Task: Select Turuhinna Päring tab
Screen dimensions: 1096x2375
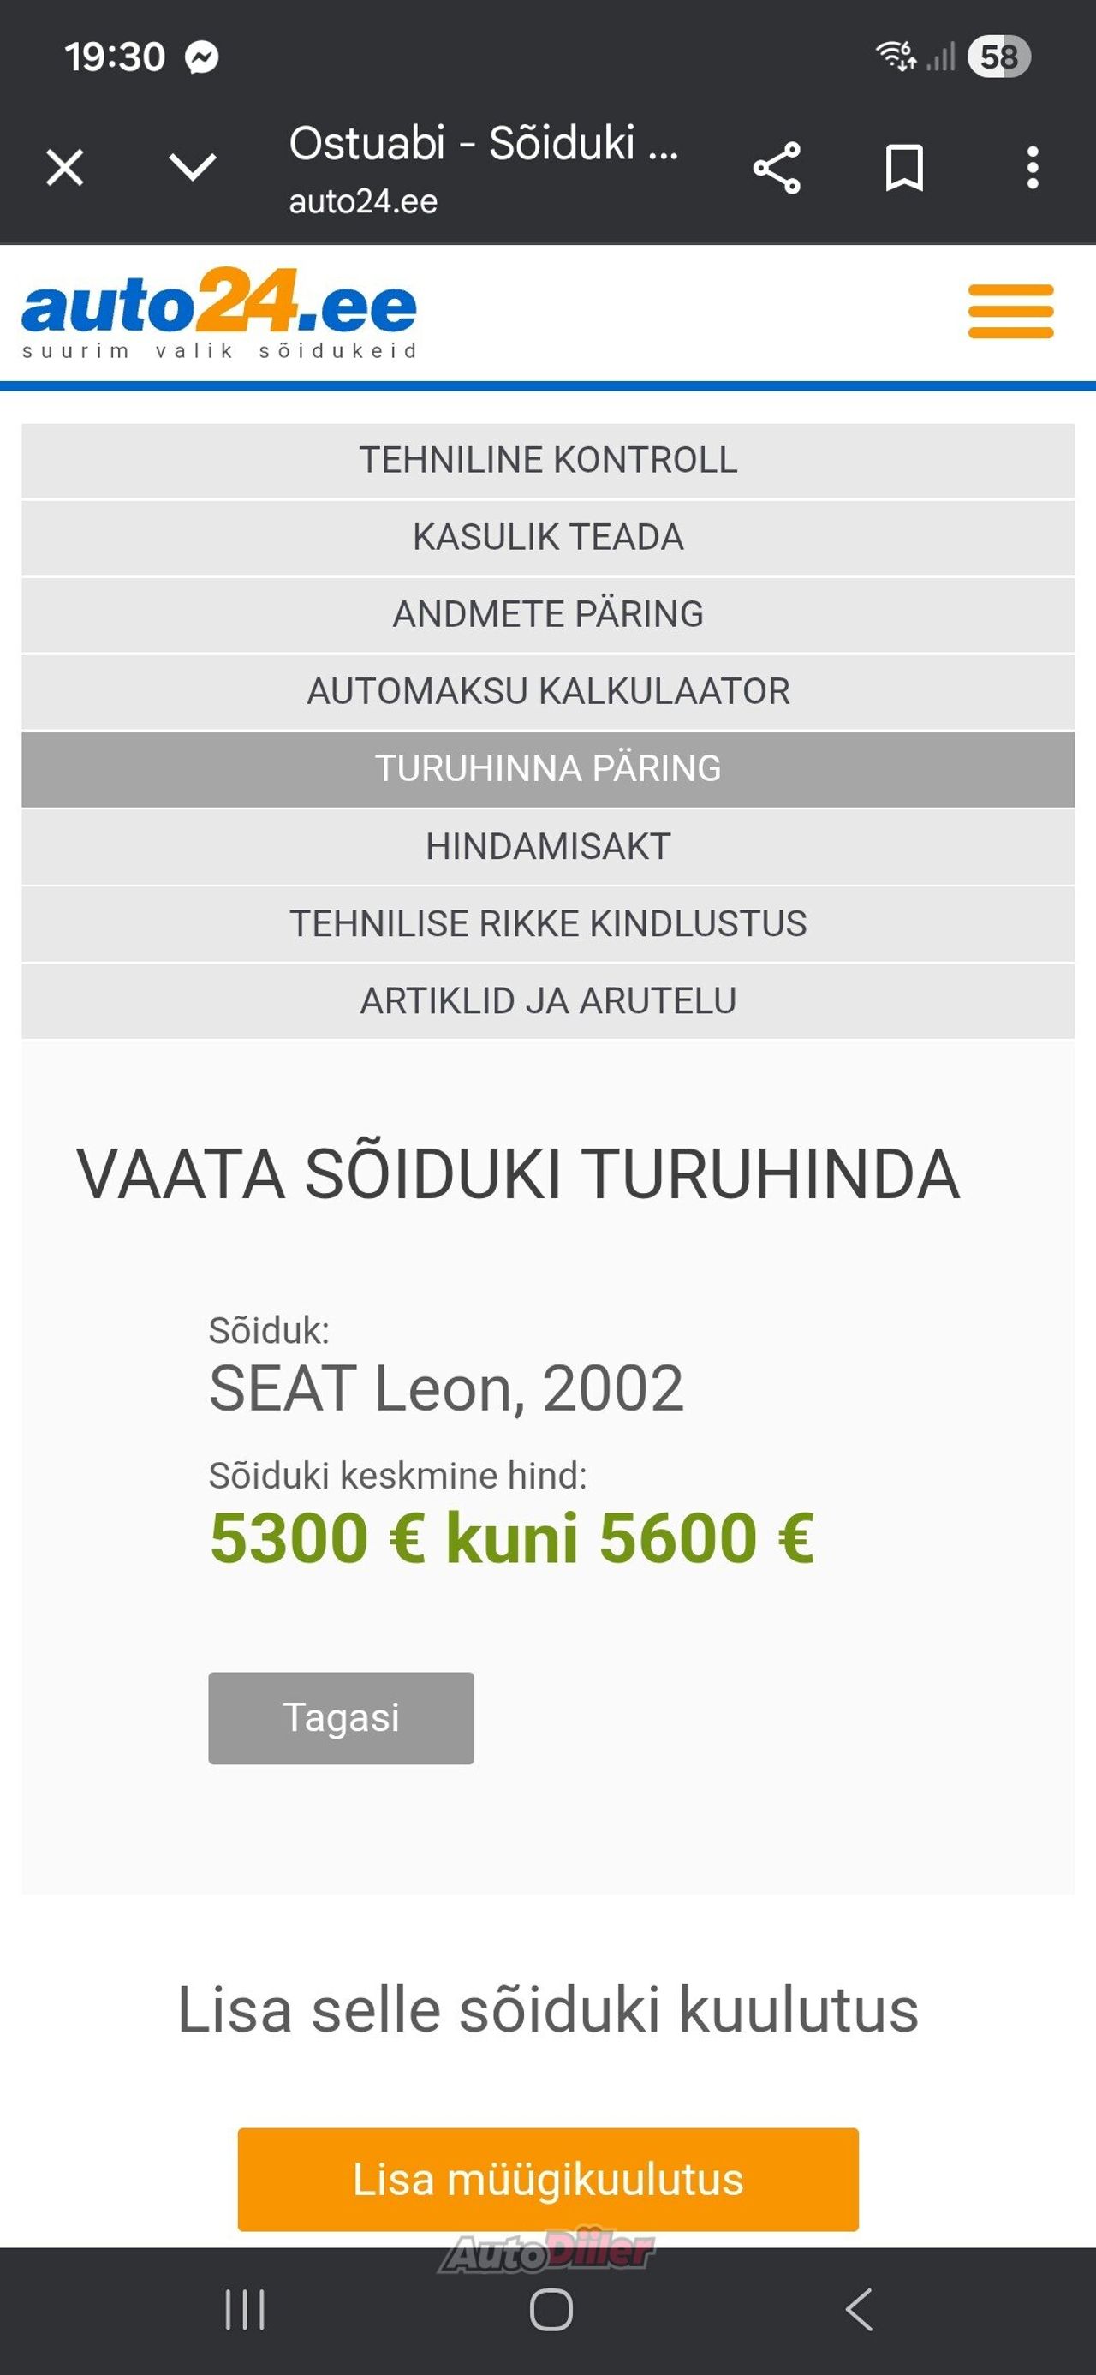Action: (x=547, y=769)
